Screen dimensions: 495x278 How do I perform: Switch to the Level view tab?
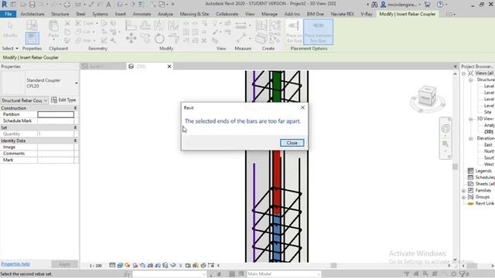point(103,66)
